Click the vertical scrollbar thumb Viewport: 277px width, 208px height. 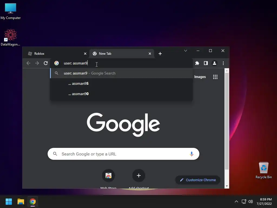click(x=227, y=121)
